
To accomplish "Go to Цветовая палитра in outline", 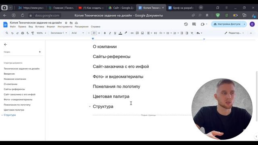I will pos(14,110).
